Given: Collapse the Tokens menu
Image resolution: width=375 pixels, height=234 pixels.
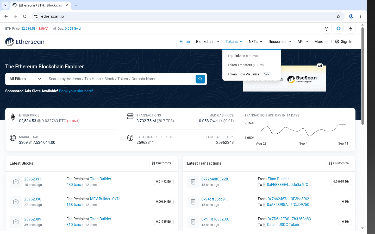Looking at the screenshot, I should coord(234,42).
